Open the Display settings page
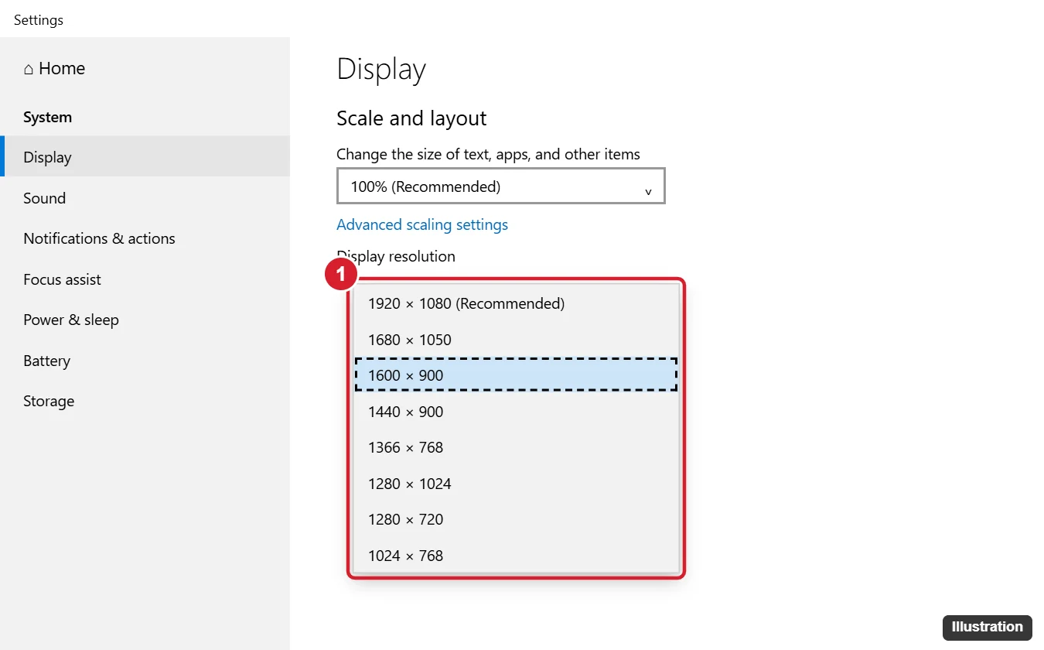This screenshot has height=650, width=1044. click(145, 157)
